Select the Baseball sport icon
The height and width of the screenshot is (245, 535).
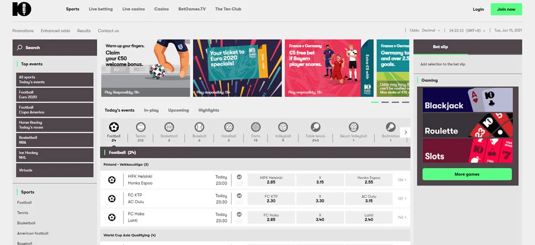pyautogui.click(x=199, y=127)
